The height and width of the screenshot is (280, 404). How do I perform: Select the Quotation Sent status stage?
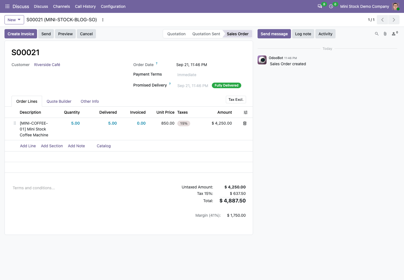206,34
